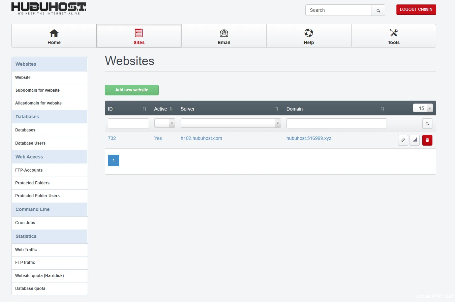Select FTP-Accounts in the sidebar
The width and height of the screenshot is (455, 302).
click(29, 170)
